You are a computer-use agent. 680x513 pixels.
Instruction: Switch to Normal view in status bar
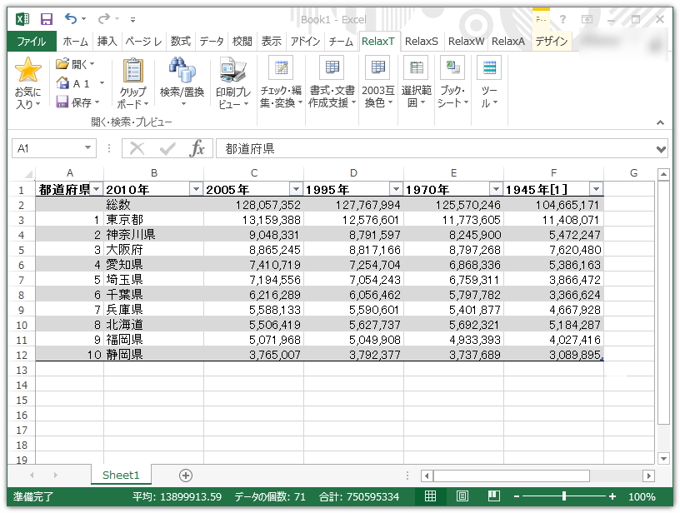click(430, 496)
